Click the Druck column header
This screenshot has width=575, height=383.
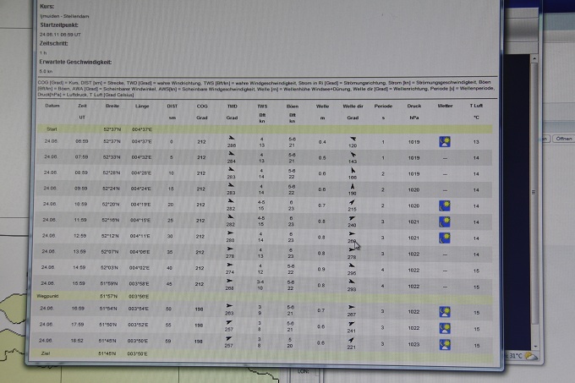pyautogui.click(x=413, y=106)
